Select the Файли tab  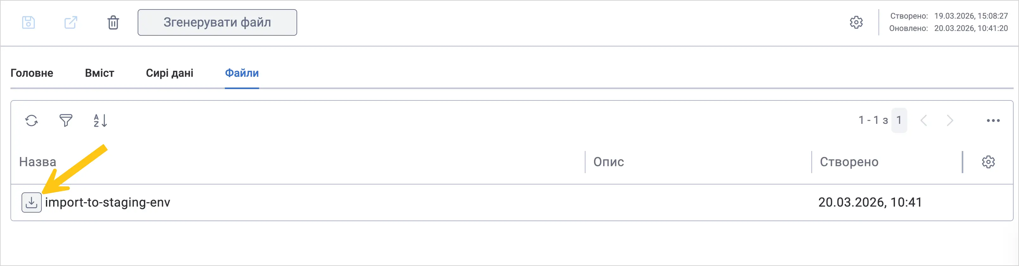coord(242,73)
